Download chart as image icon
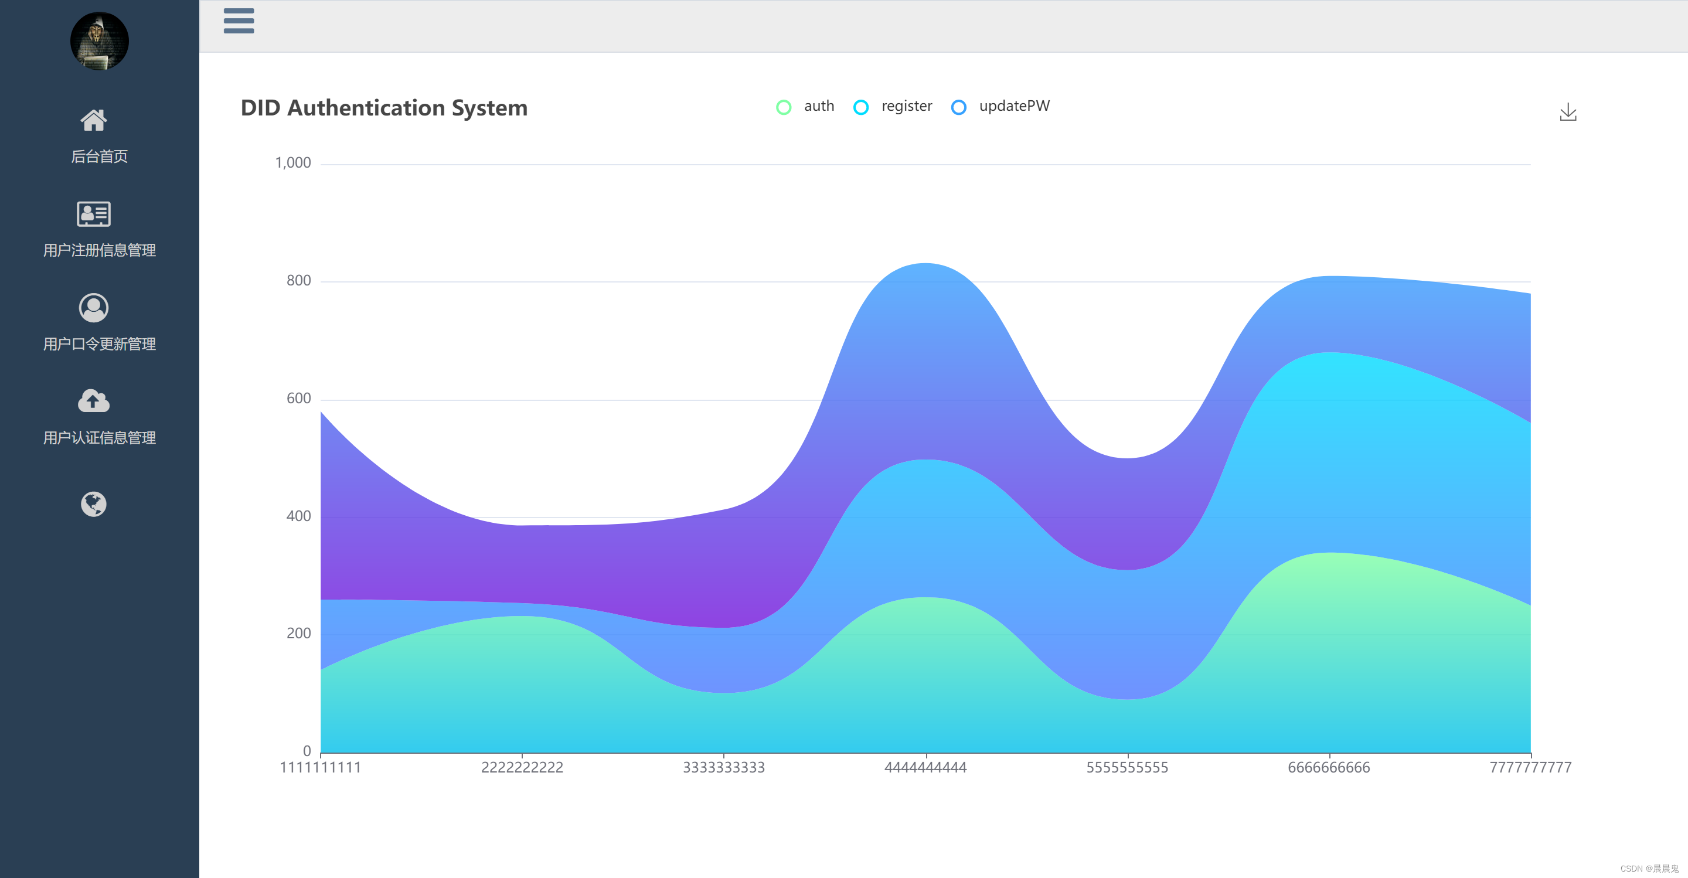Image resolution: width=1688 pixels, height=878 pixels. tap(1567, 112)
